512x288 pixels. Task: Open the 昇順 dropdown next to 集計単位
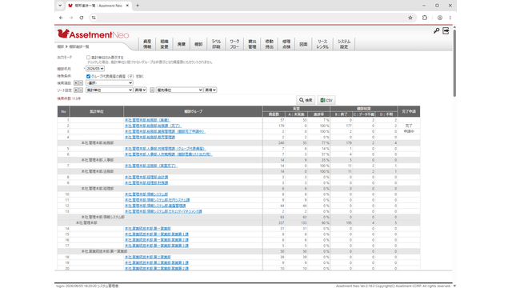coord(141,90)
